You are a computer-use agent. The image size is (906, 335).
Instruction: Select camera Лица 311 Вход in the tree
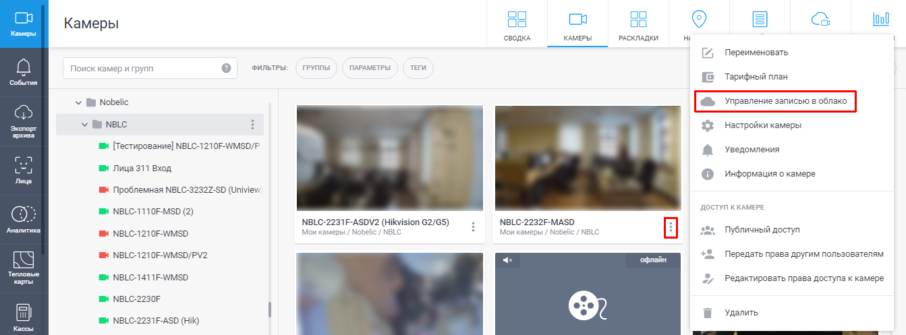pos(135,168)
